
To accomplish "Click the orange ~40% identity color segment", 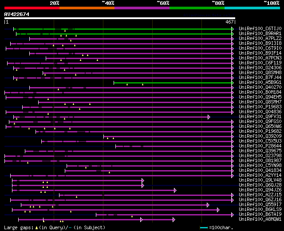I will pos(87,8).
